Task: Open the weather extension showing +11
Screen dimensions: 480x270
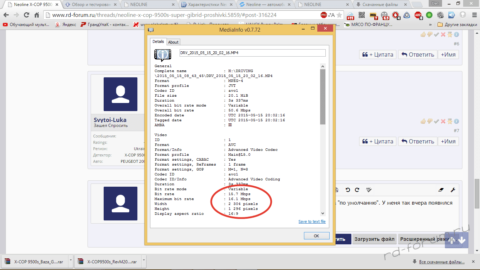Action: [x=350, y=15]
